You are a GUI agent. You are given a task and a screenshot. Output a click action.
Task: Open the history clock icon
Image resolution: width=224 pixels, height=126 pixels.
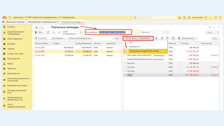184,18
